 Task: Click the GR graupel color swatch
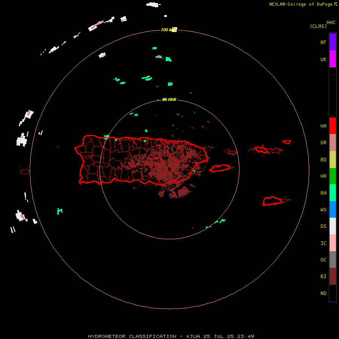(333, 143)
